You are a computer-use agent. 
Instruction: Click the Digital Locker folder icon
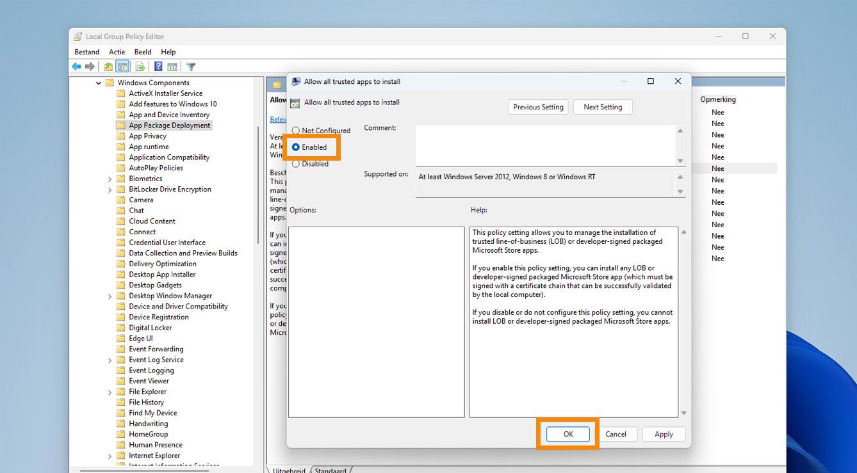pos(121,328)
